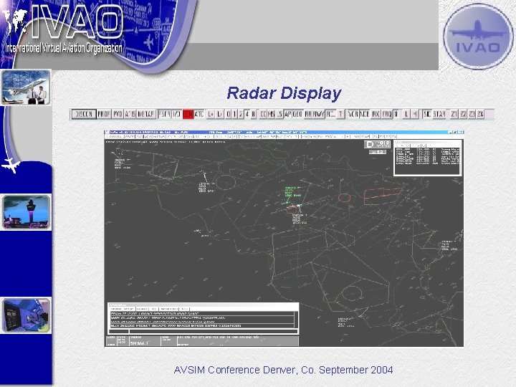Open the PROF toolbar button
This screenshot has width=516, height=387.
[104, 114]
